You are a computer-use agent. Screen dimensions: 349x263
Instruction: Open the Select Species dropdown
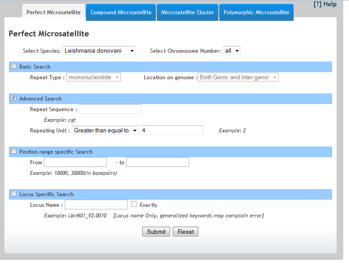coord(99,51)
